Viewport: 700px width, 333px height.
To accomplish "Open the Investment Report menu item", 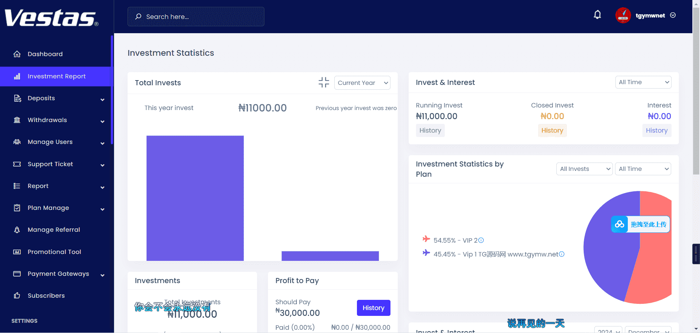I will pos(57,77).
